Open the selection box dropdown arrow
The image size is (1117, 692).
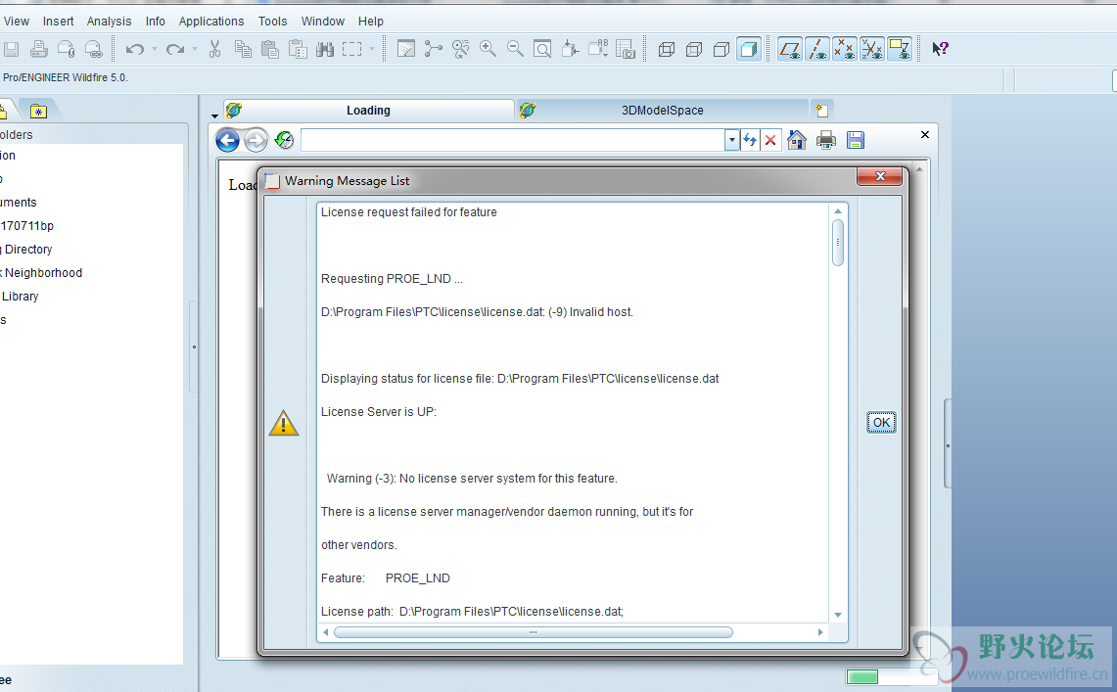click(372, 49)
